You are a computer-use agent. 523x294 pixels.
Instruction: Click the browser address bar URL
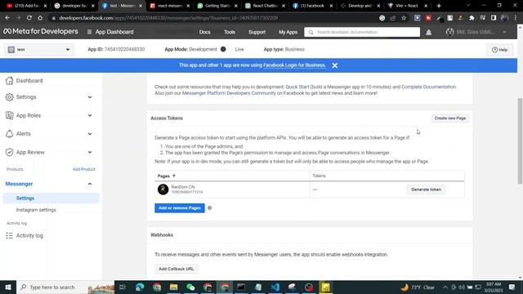point(168,18)
